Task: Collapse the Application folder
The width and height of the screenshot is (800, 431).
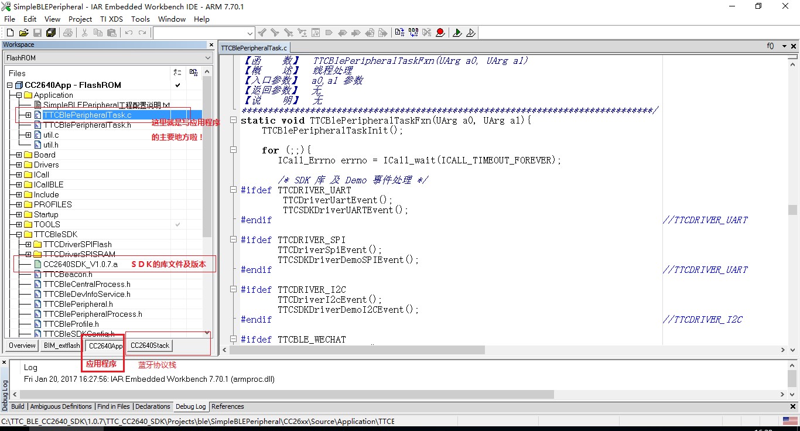Action: pyautogui.click(x=19, y=95)
